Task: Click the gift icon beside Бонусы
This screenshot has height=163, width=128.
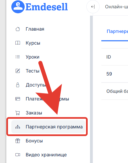Action: pos(18,141)
